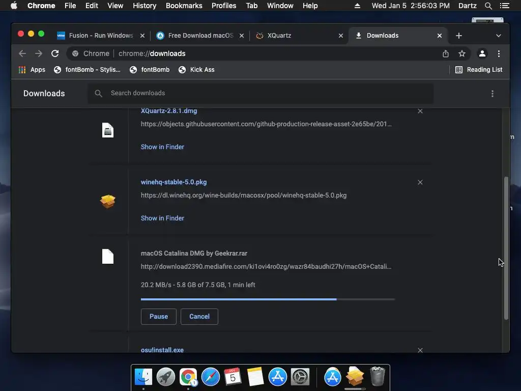Viewport: 521px width, 391px height.
Task: Click the winehq package box icon
Action: point(108,202)
